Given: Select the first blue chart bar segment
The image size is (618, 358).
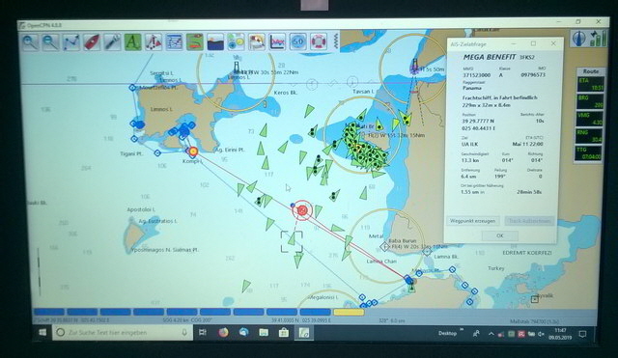Looking at the screenshot, I should pos(49,312).
